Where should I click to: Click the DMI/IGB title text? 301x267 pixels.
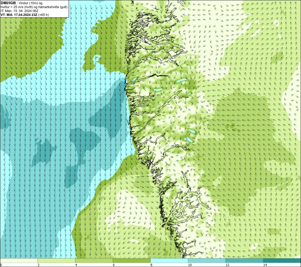coord(8,3)
